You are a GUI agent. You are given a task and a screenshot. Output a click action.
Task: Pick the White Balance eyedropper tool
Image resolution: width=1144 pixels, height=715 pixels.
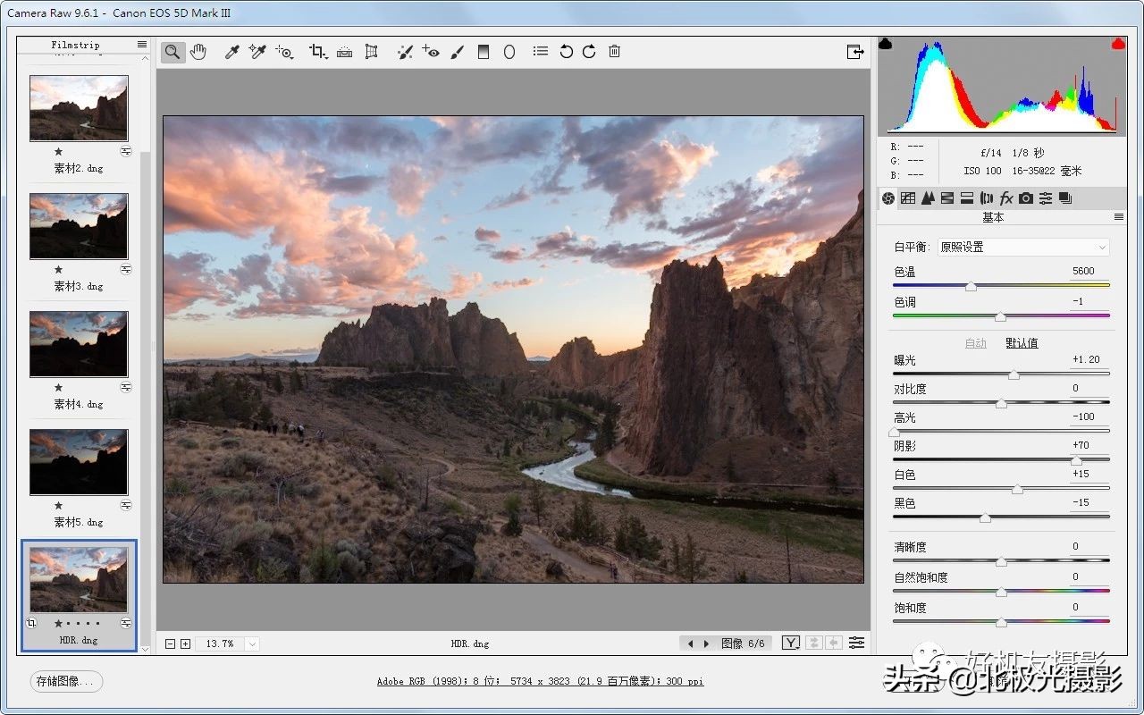click(x=231, y=52)
